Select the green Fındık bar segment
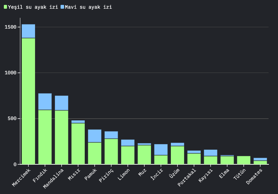Image resolution: width=278 pixels, height=194 pixels. tap(45, 137)
